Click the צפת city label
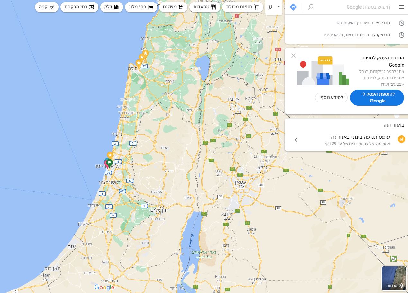This screenshot has height=293, width=408. (192, 45)
